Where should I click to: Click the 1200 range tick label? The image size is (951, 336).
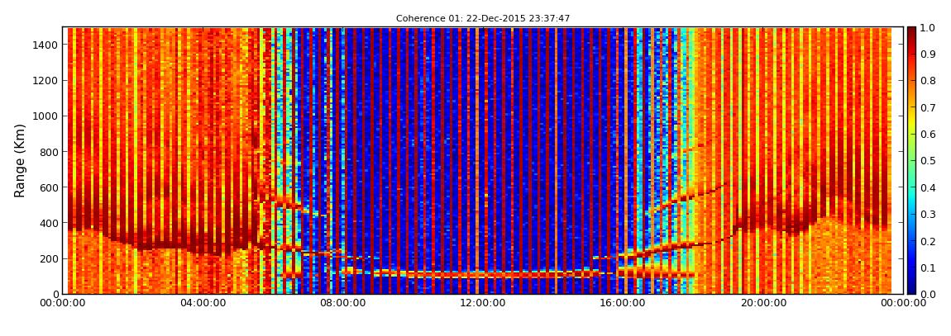pos(46,81)
